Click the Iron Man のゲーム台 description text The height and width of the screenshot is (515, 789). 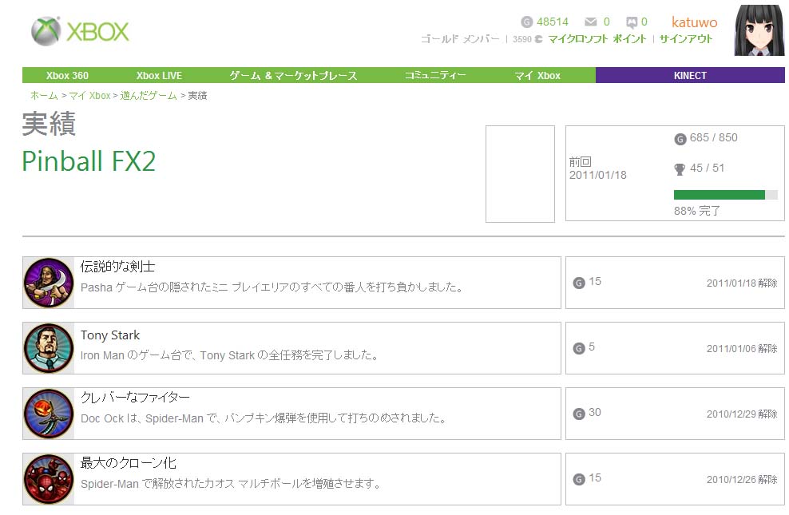click(229, 355)
